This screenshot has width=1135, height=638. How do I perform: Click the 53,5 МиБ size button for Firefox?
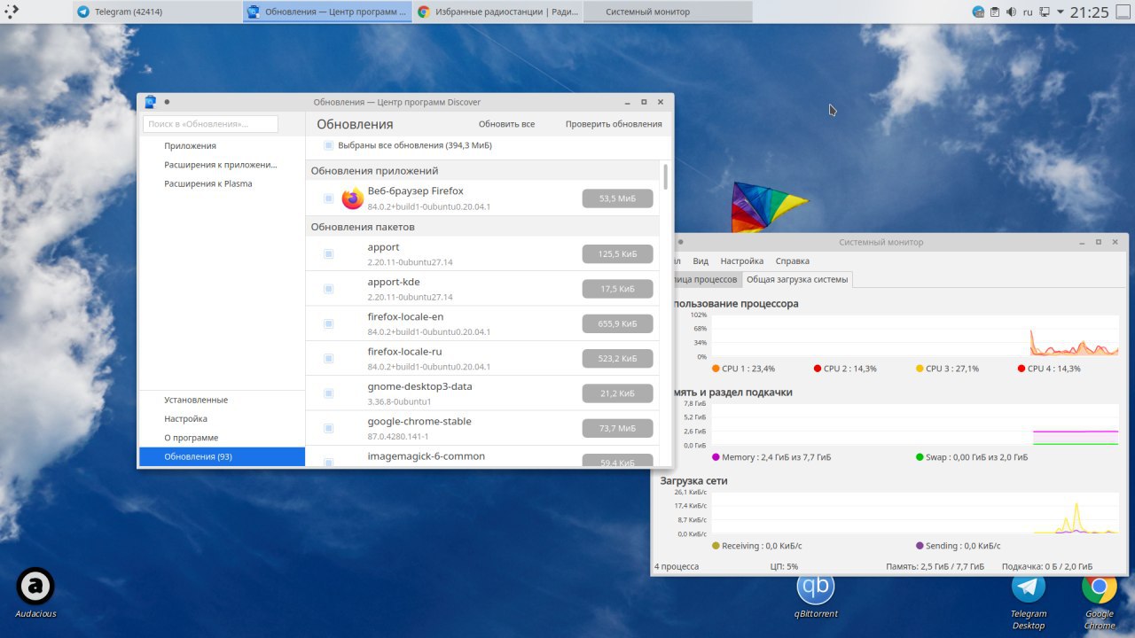618,198
